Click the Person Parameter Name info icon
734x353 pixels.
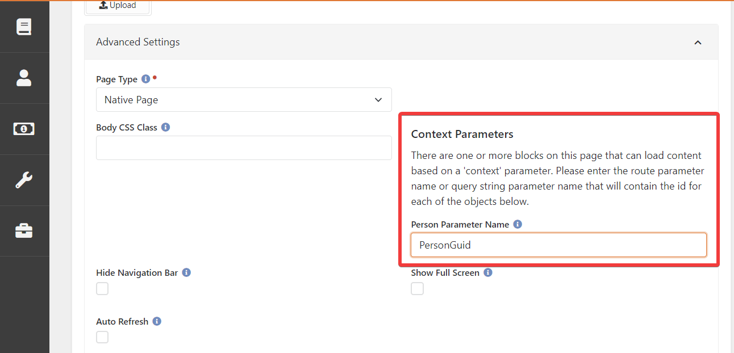click(x=517, y=224)
